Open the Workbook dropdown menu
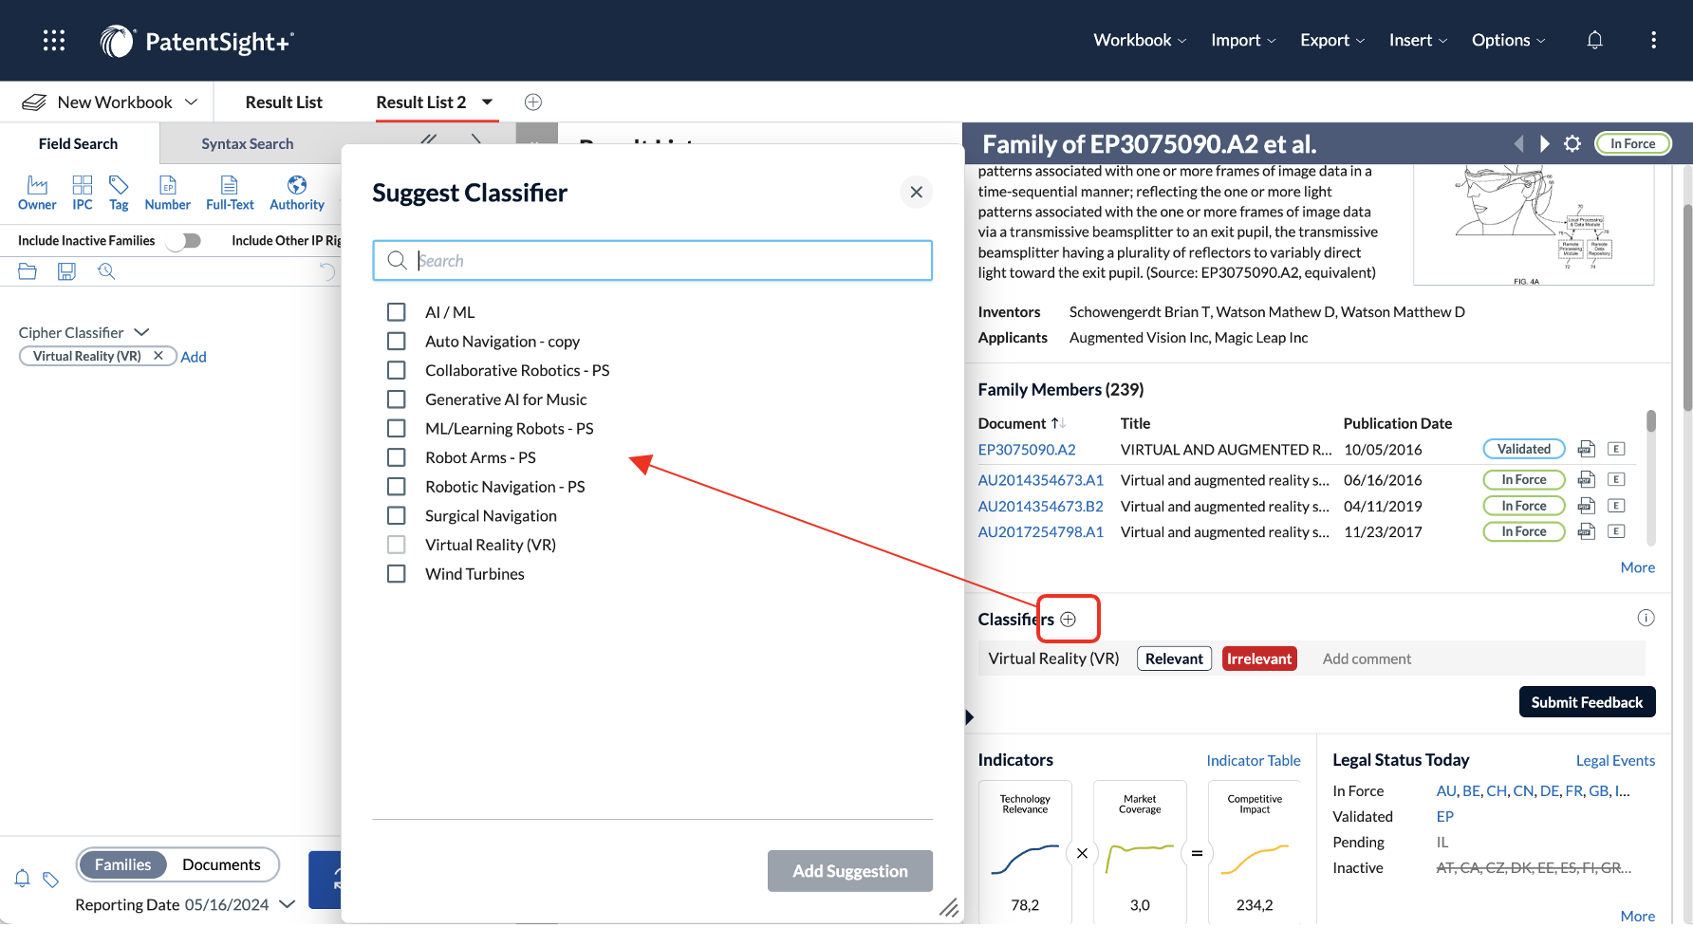Screen dimensions: 1693x928 point(1140,40)
